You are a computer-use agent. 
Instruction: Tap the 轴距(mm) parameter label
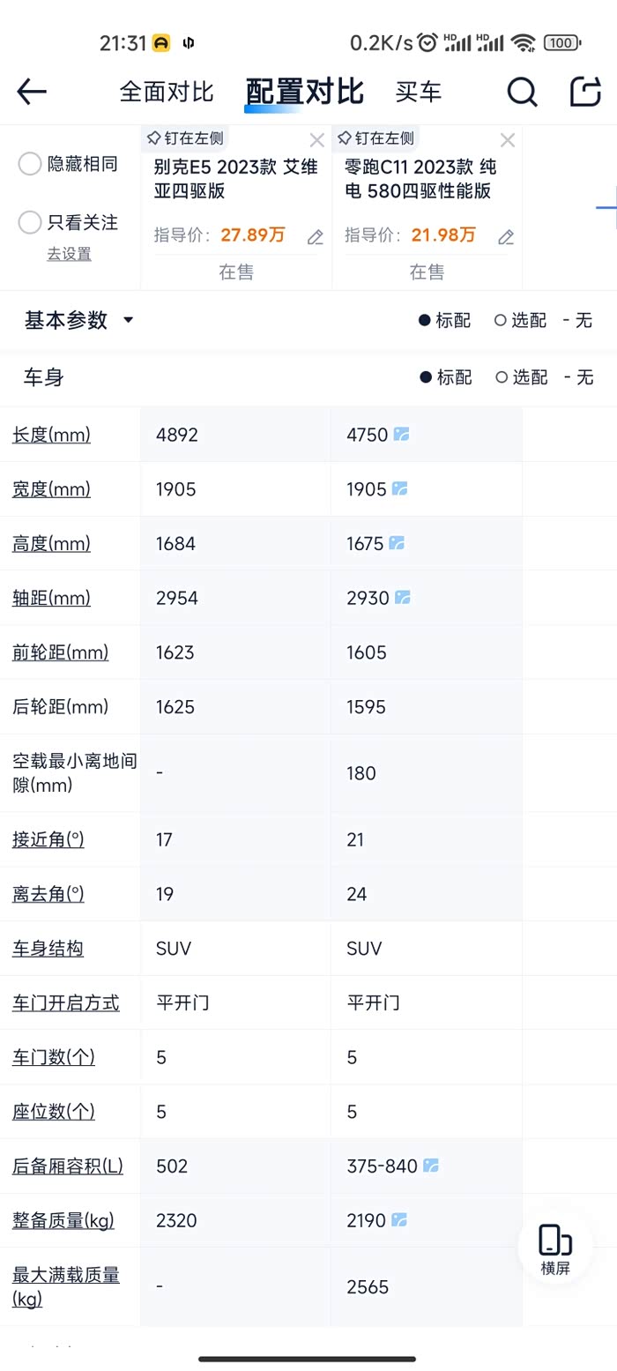[x=51, y=599]
